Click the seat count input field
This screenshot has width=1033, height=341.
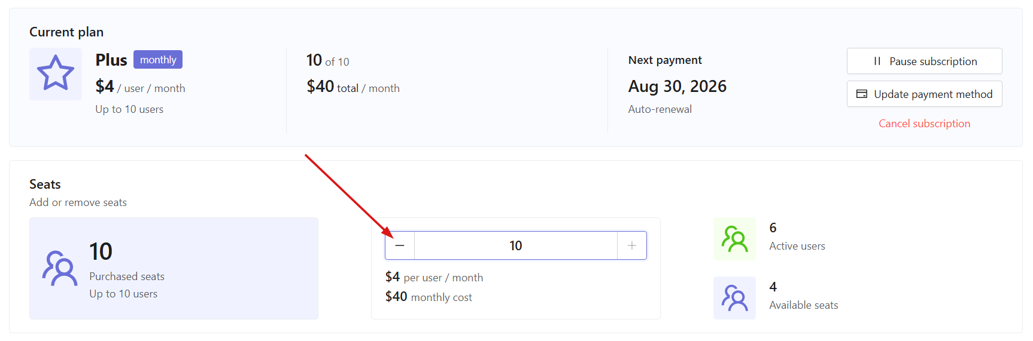[516, 245]
